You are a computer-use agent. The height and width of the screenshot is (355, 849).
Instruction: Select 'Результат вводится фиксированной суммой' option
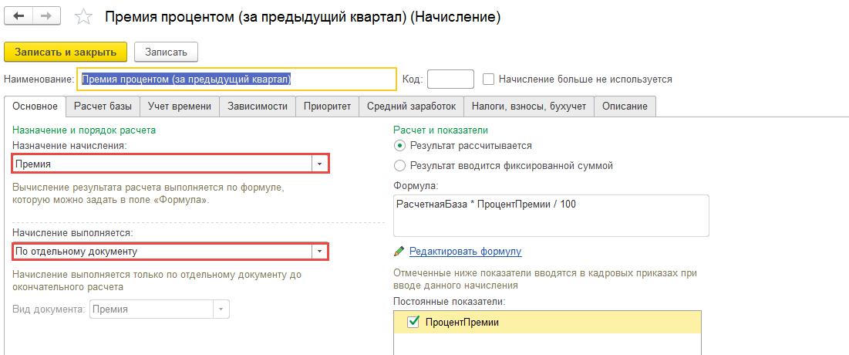point(399,165)
